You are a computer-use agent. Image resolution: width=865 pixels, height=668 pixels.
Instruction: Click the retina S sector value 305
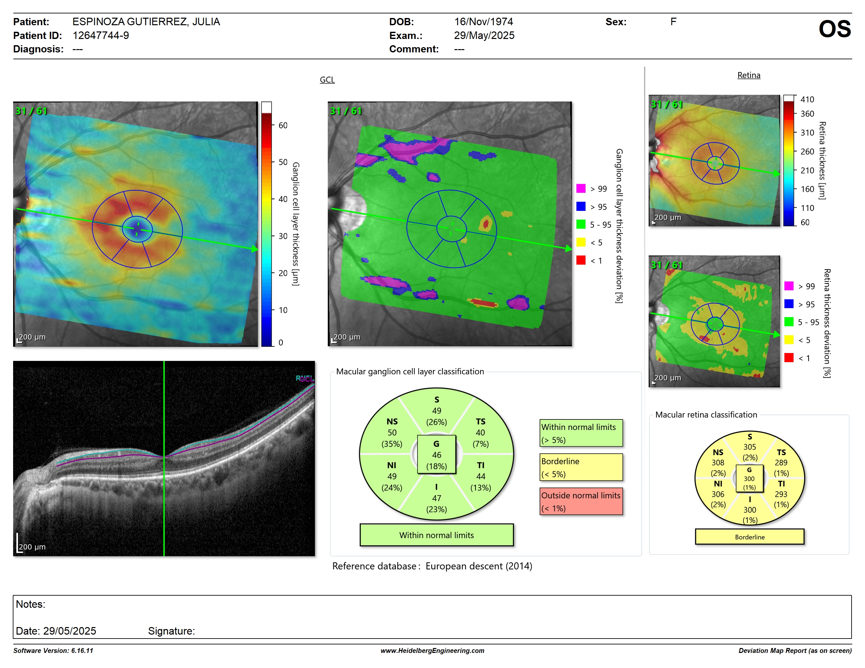point(749,447)
